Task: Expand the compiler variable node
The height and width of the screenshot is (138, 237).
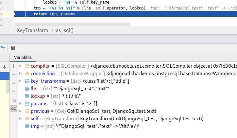Action: click(x=20, y=66)
